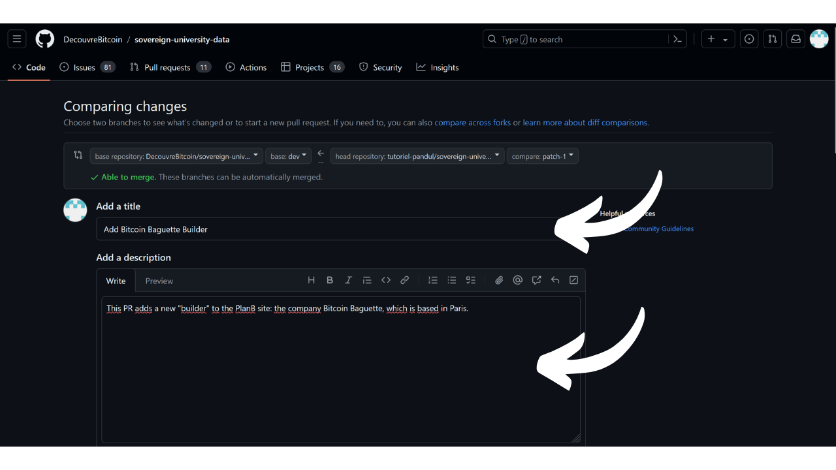The height and width of the screenshot is (470, 836).
Task: Insert code block with code icon
Action: tap(386, 280)
